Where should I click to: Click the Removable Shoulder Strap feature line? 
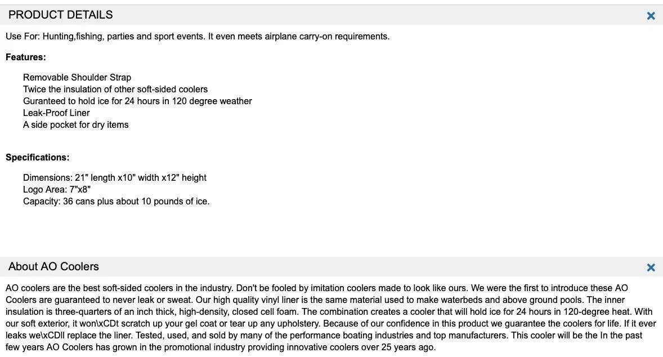point(77,77)
